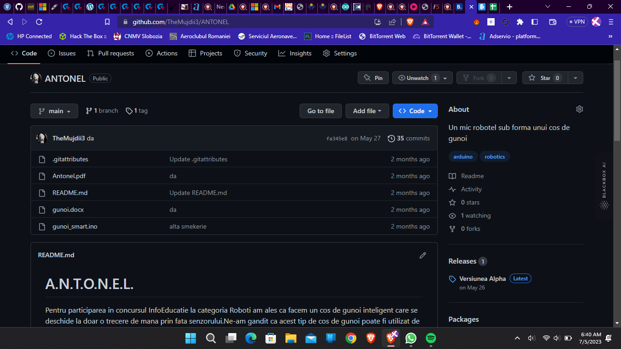Open Windows Start menu
621x349 pixels.
[x=190, y=338]
